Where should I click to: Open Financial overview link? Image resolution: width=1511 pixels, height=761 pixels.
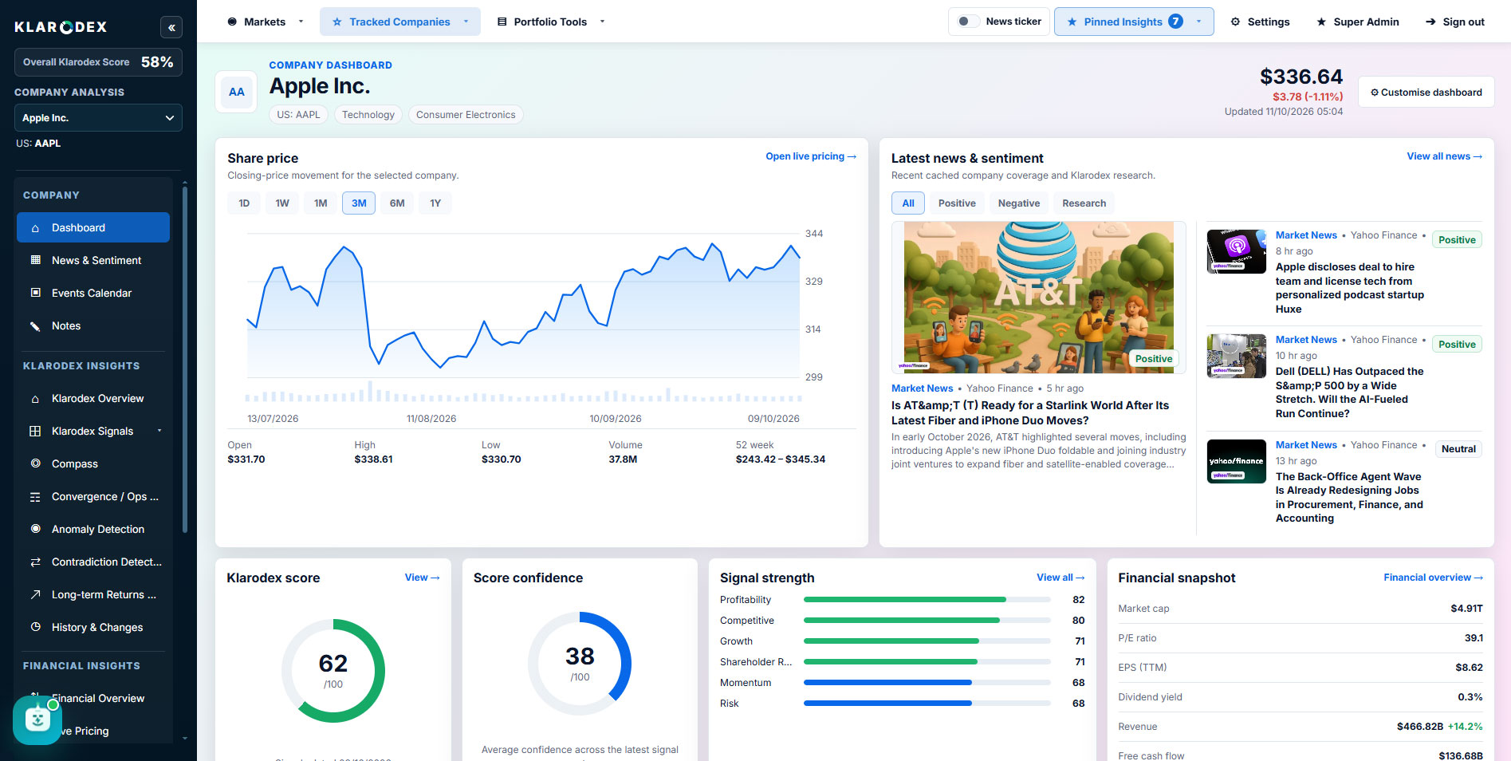(1433, 578)
